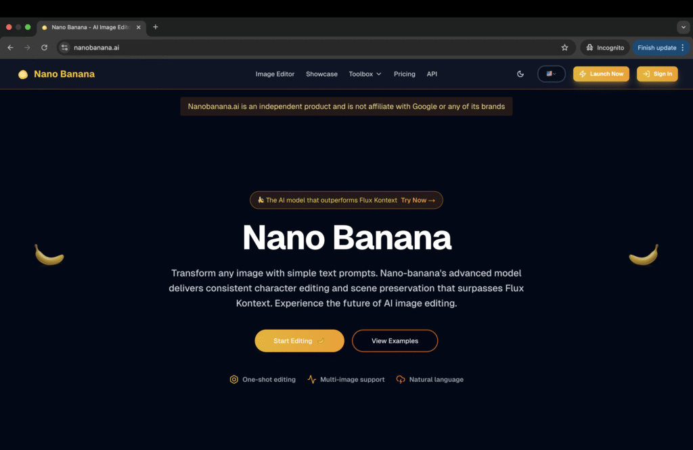
Task: Follow the Try Now link in the banner
Action: pos(418,200)
